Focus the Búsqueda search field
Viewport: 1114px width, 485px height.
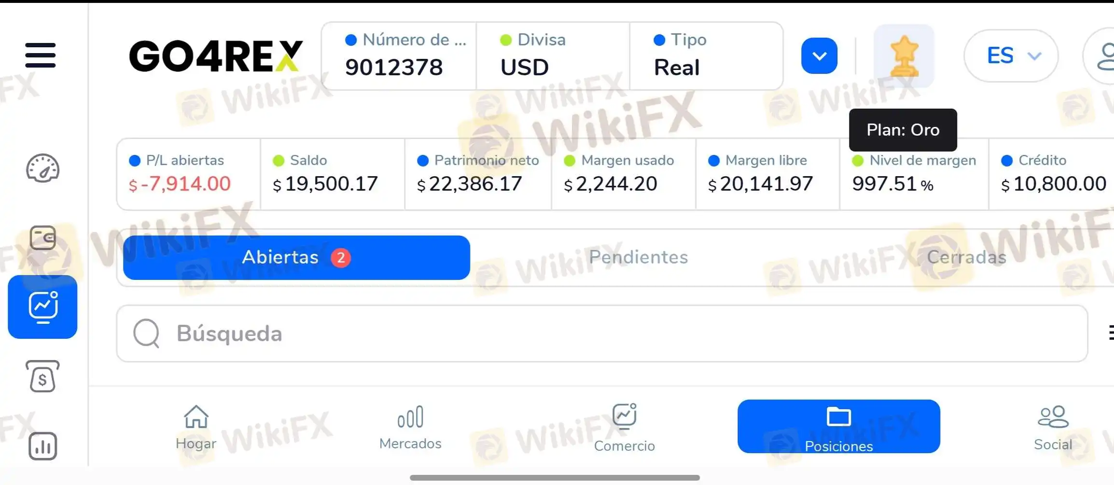[602, 333]
